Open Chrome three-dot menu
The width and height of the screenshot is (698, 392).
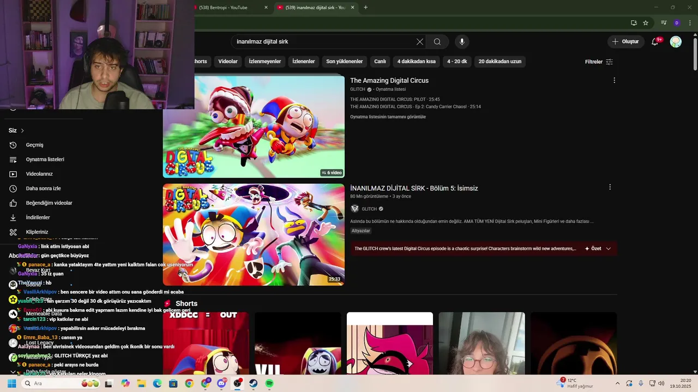(690, 23)
